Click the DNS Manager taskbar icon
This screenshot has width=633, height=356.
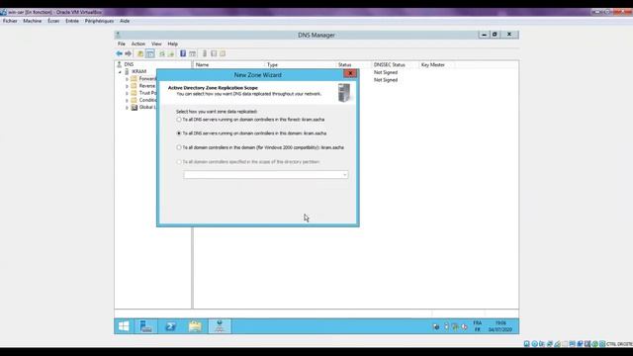[220, 326]
